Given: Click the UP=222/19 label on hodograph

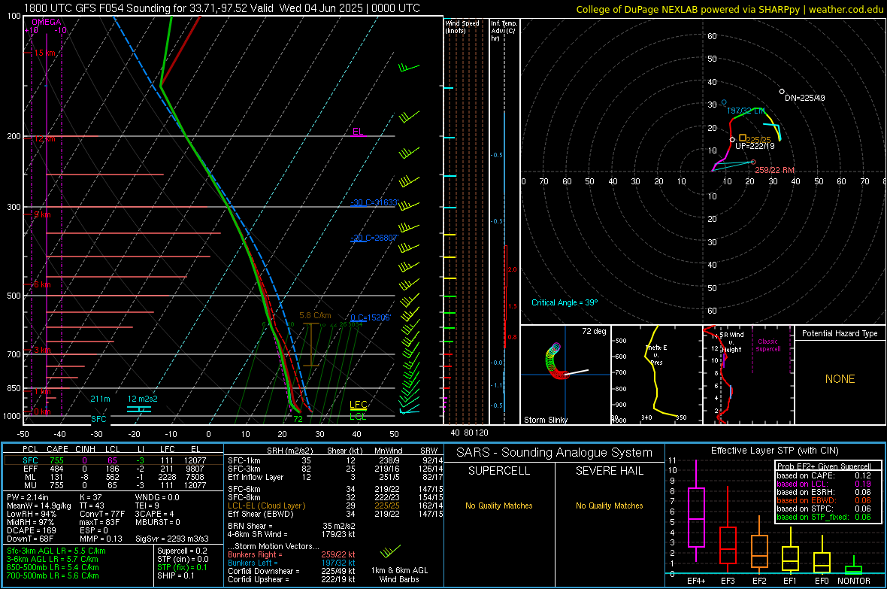Looking at the screenshot, I should (x=755, y=146).
